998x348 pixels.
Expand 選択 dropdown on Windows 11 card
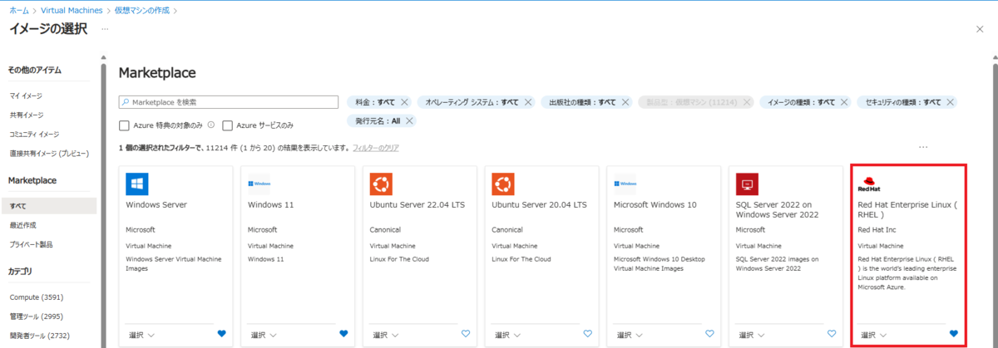(264, 335)
